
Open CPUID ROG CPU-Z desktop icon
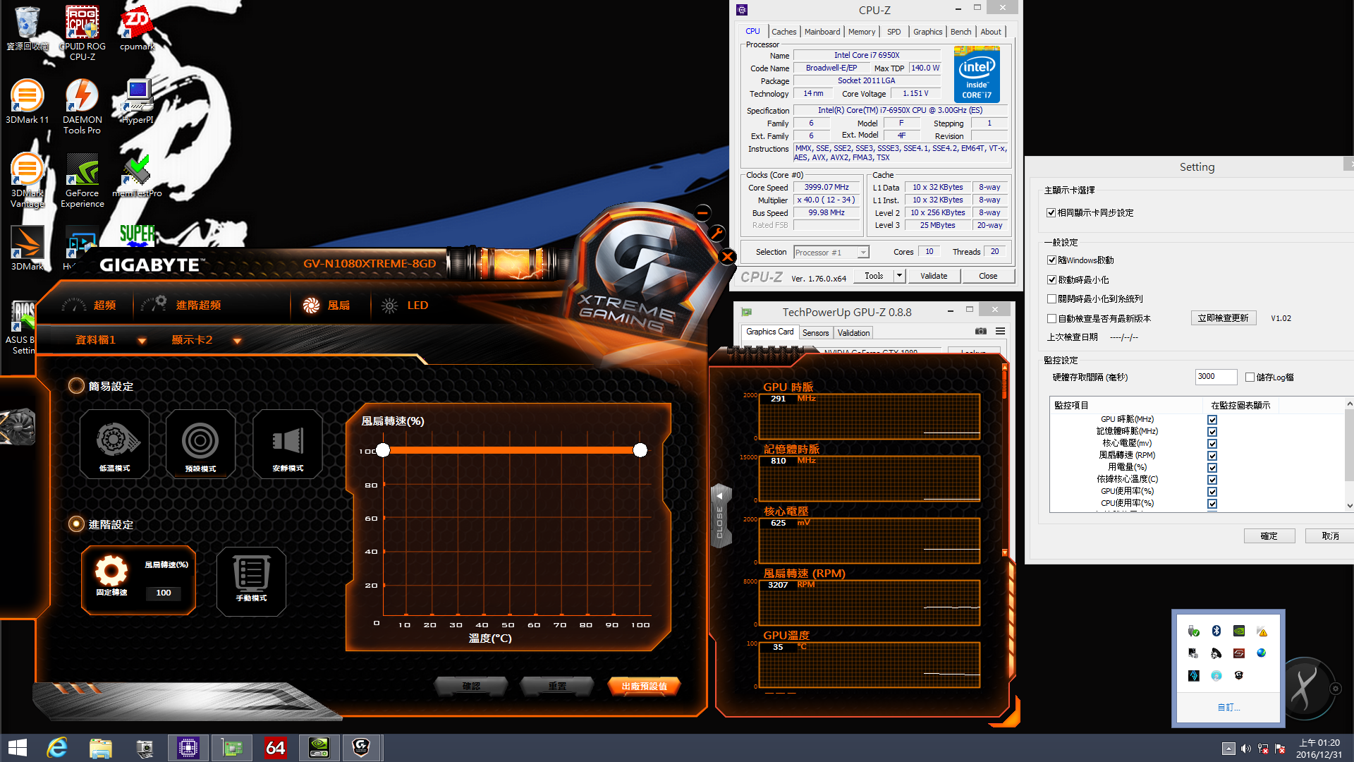tap(82, 33)
